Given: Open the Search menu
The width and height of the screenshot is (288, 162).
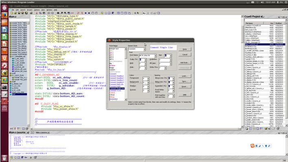Looking at the screenshot, I should [x=23, y=10].
